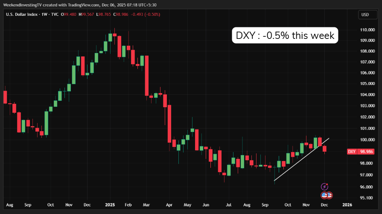Click the U.S. Dollar Index symbol title
Image resolution: width=382 pixels, height=214 pixels.
22,15
